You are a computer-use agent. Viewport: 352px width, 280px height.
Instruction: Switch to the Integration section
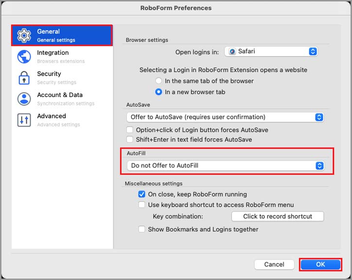point(62,57)
